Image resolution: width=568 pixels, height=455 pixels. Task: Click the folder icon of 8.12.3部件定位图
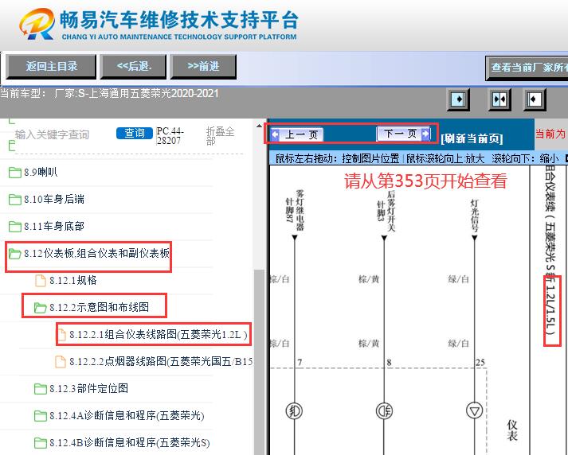click(40, 389)
